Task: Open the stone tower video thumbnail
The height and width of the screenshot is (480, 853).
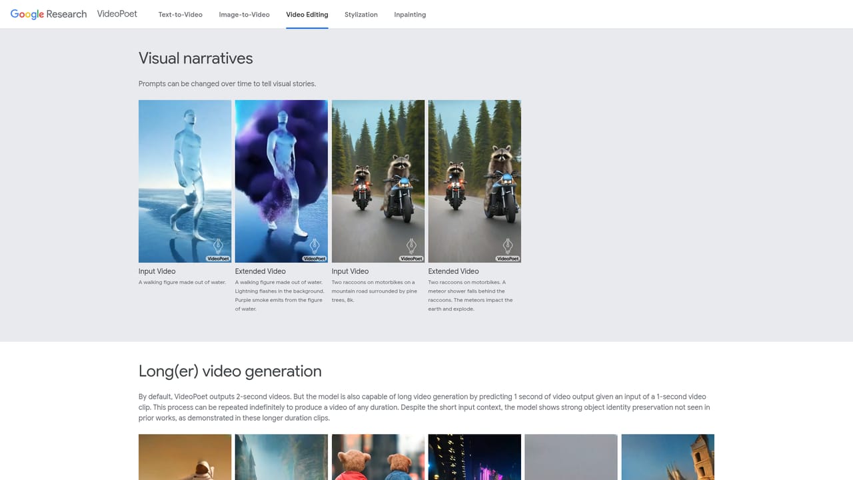Action: 668,457
